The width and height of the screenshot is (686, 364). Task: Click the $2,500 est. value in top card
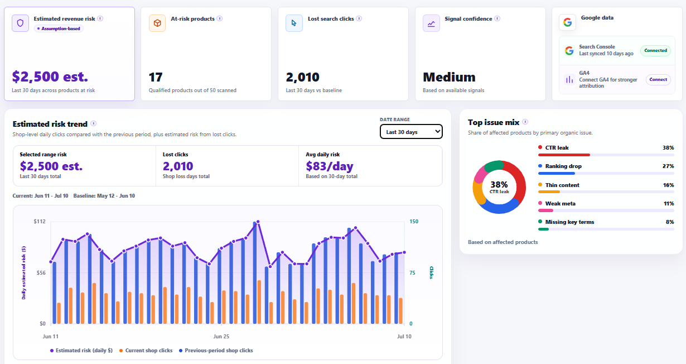click(50, 76)
